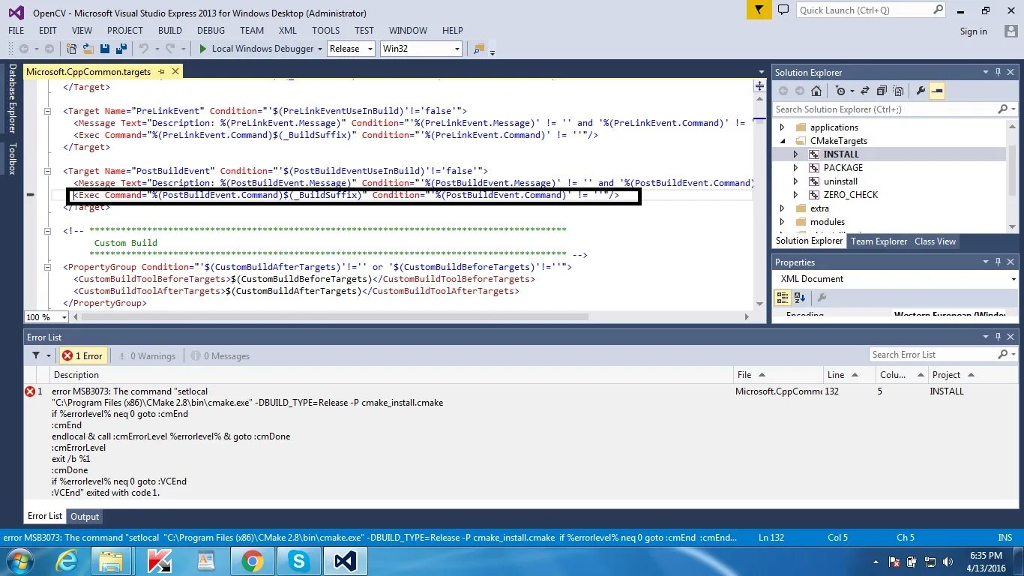Viewport: 1024px width, 576px height.
Task: Click the Sign in link
Action: pos(973,31)
